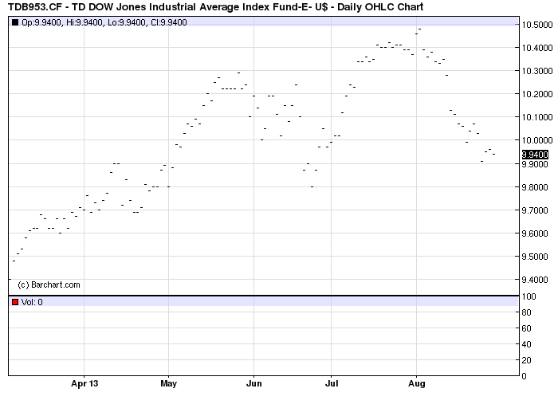558x408 pixels.
Task: Click the red volume legend square
Action: [x=15, y=302]
